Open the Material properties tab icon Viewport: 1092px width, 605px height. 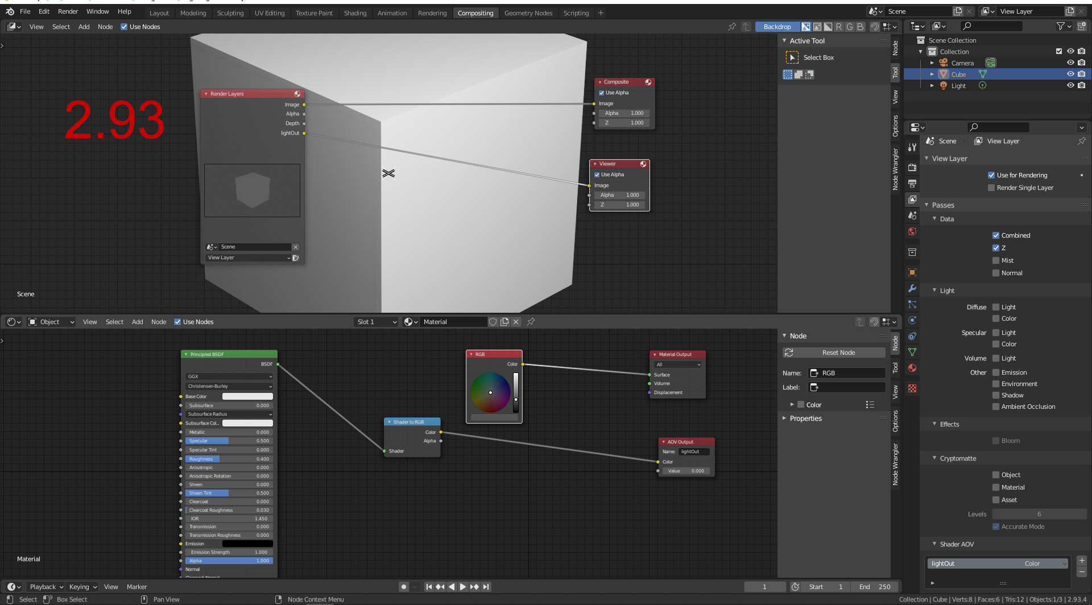click(912, 368)
